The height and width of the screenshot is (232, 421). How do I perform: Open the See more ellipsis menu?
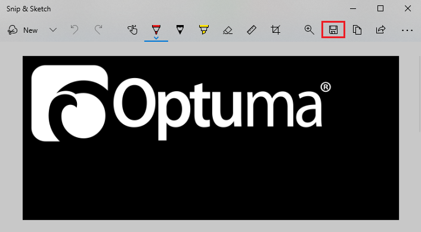[x=407, y=30]
